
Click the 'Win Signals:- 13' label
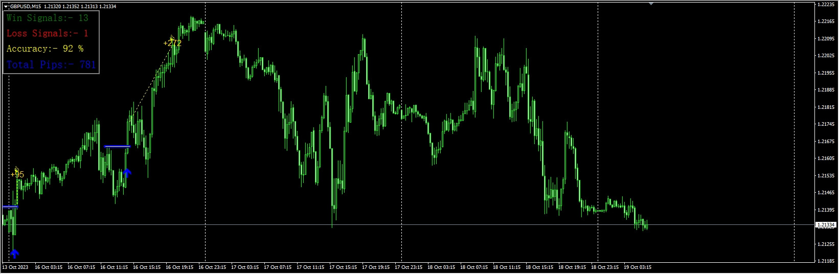pyautogui.click(x=48, y=18)
